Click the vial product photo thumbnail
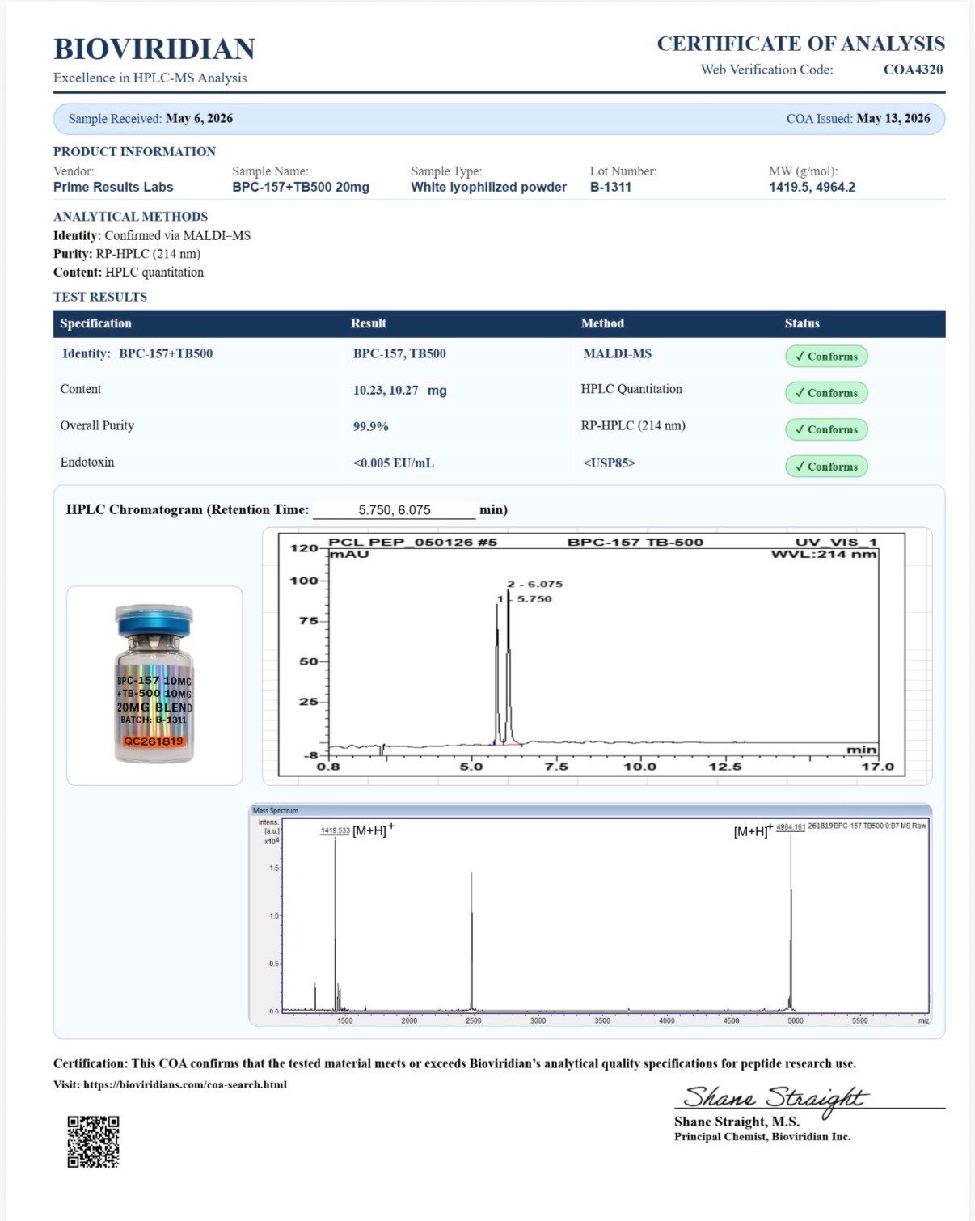 [x=154, y=685]
